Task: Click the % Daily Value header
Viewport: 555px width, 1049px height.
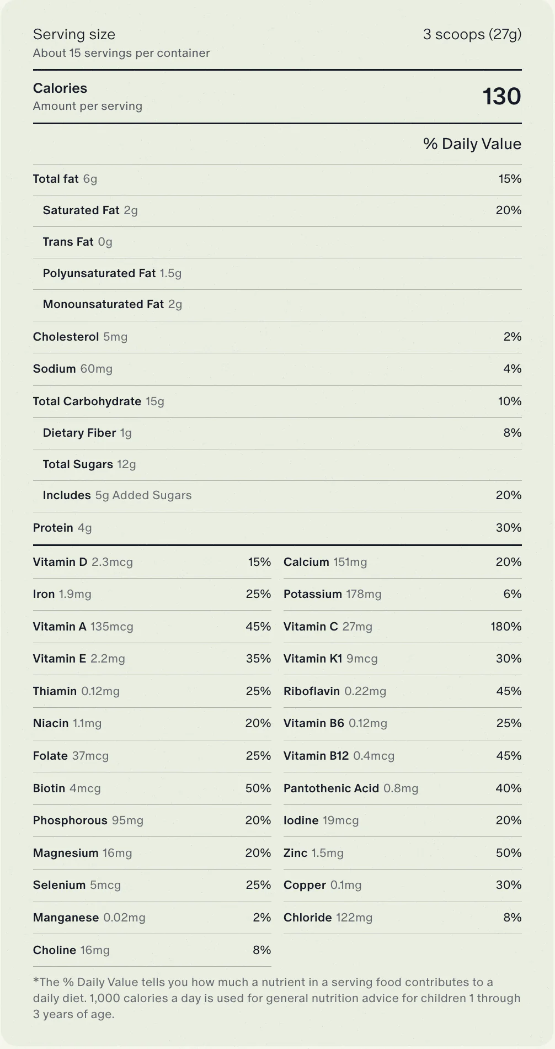Action: tap(472, 144)
